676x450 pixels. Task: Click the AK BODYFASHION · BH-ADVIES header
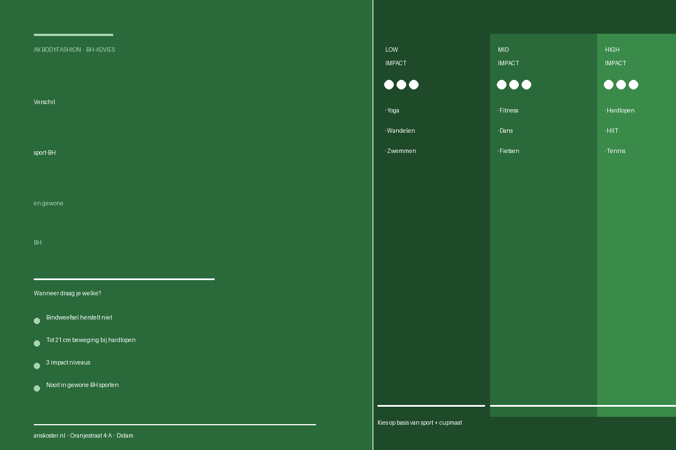[x=74, y=50]
